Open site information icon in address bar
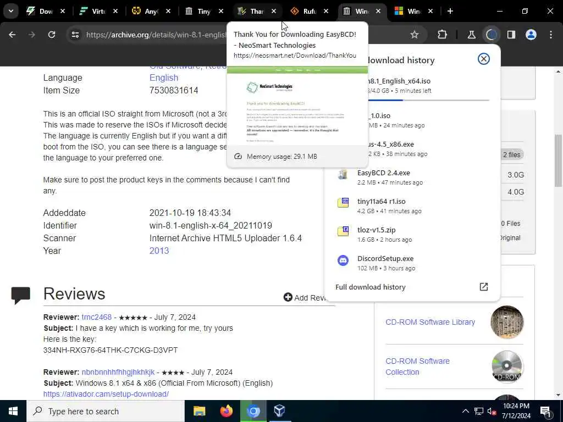 pos(75,35)
